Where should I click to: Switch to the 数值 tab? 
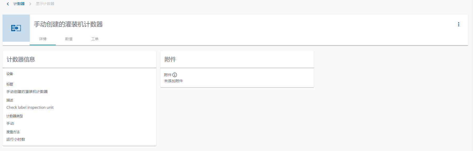69,39
